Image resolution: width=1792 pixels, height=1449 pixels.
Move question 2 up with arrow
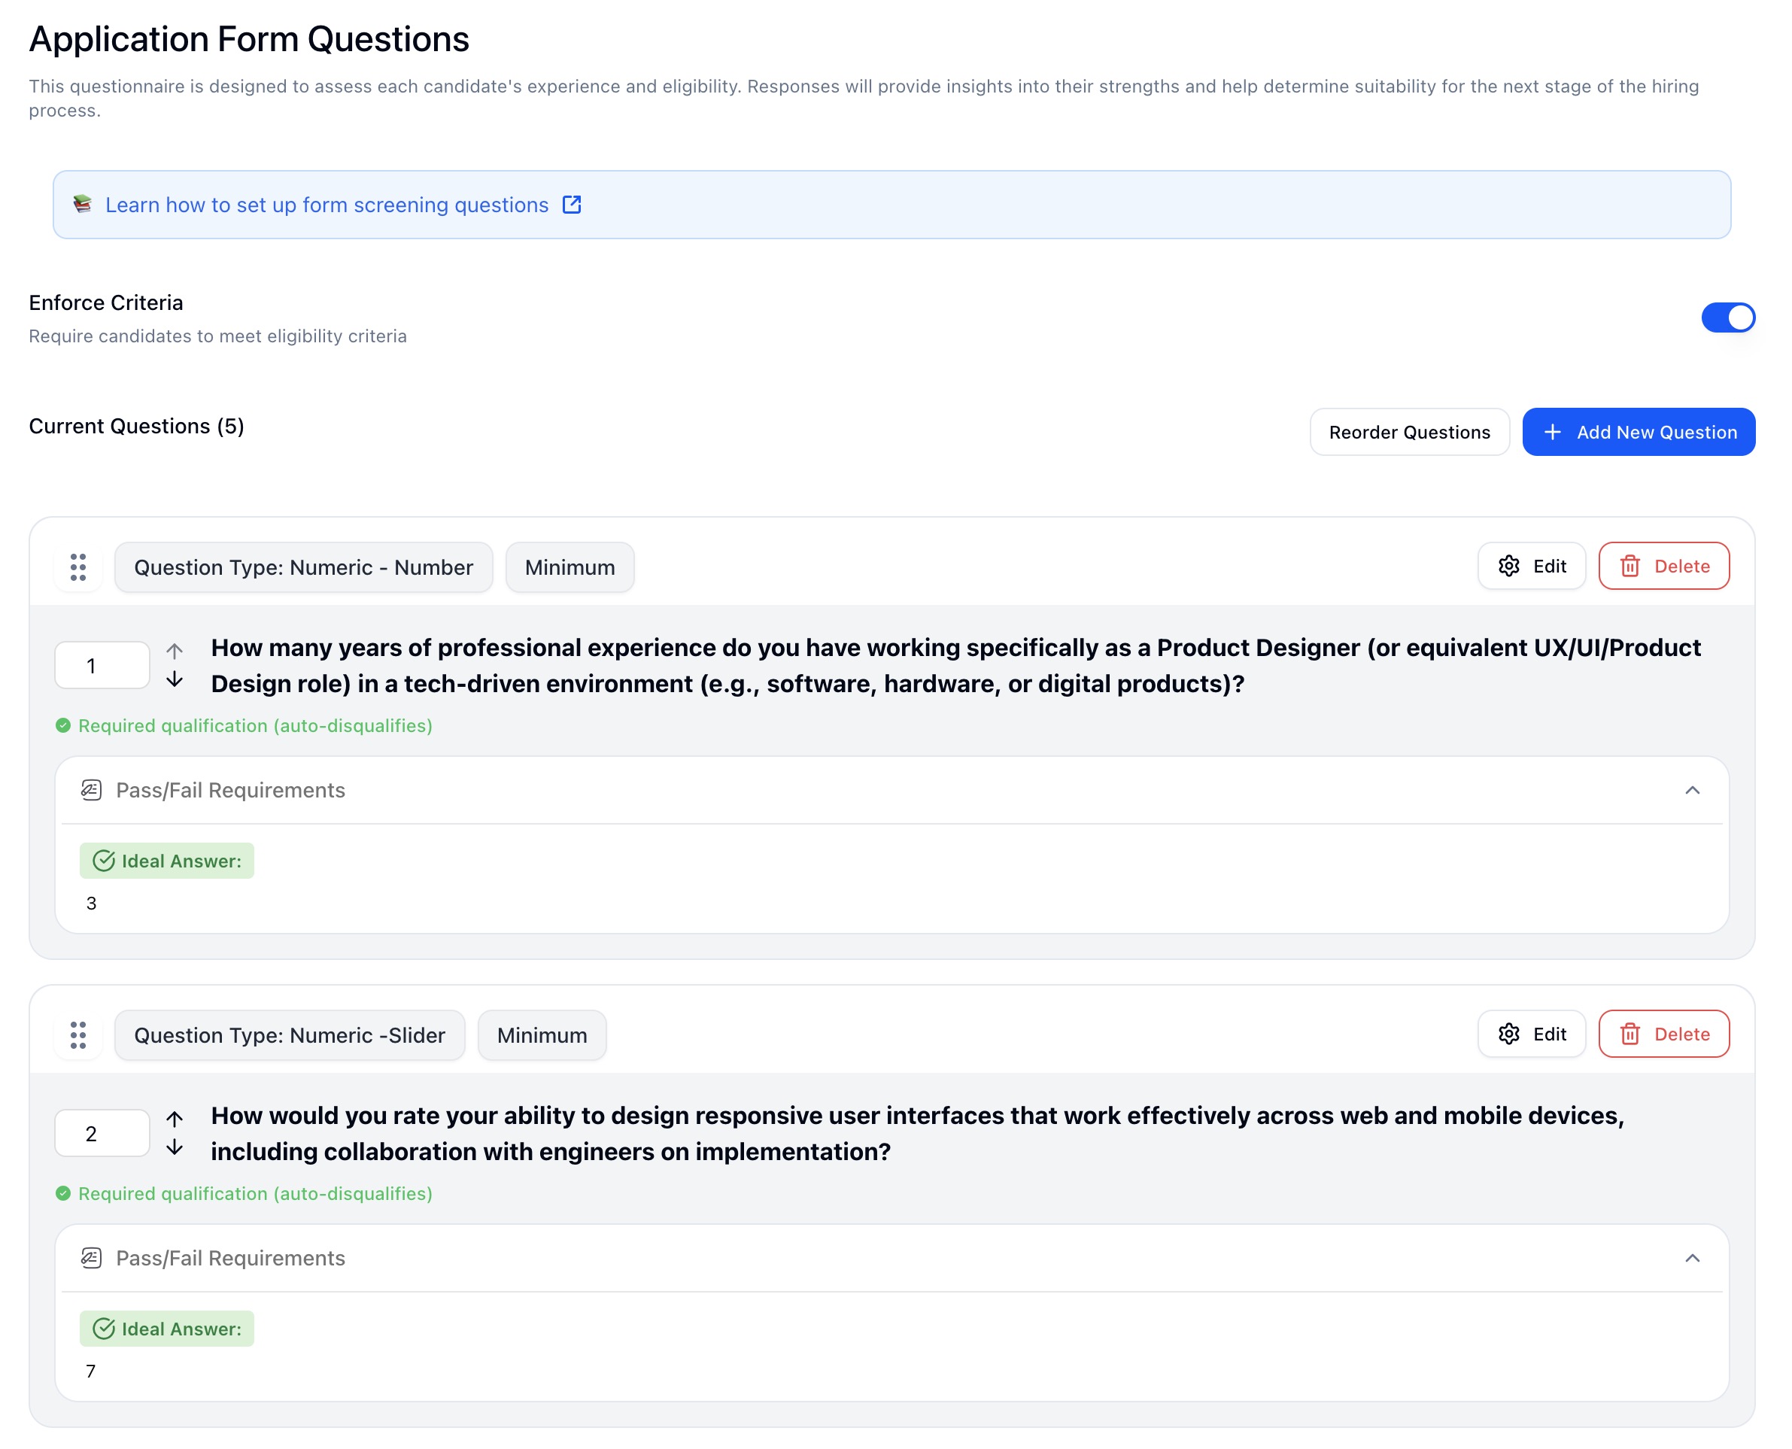(x=175, y=1119)
